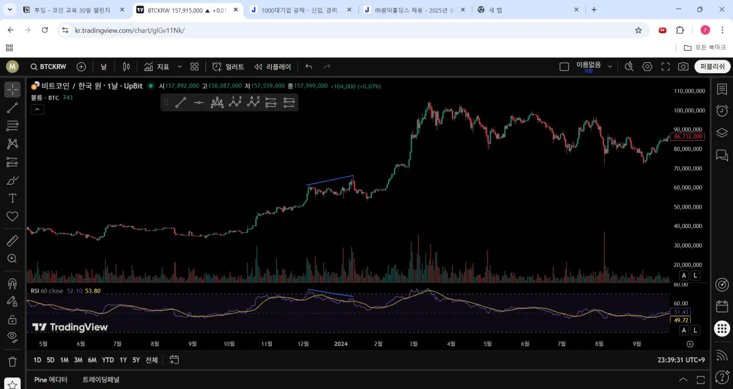Open the Fibonacci retracement tools
Image resolution: width=733 pixels, height=389 pixels.
click(x=12, y=126)
